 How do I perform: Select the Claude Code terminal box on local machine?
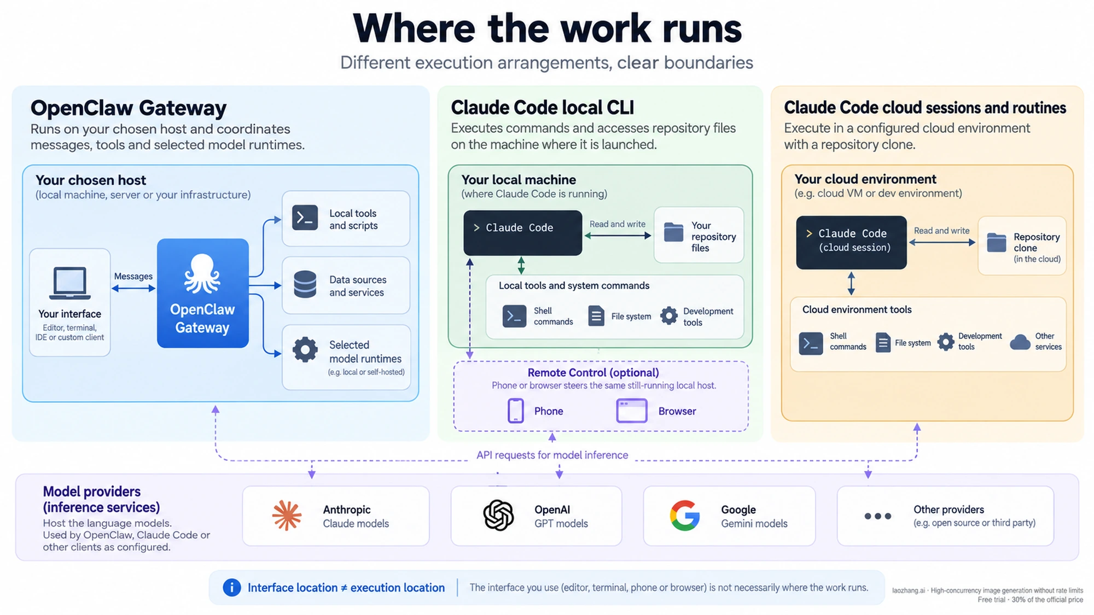[522, 233]
